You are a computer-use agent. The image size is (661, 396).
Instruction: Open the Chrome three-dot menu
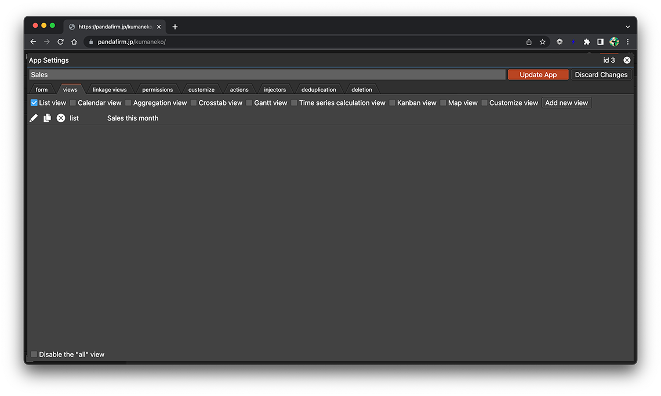(627, 42)
